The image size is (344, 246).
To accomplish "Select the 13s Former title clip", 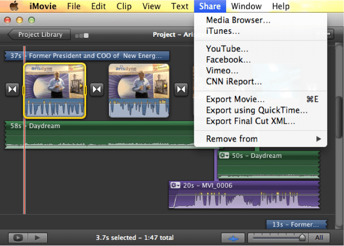I will click(296, 224).
